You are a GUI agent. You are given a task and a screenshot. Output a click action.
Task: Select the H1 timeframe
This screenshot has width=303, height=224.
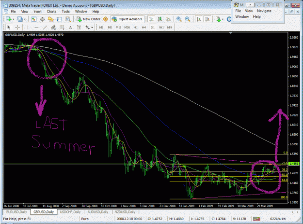(135, 28)
